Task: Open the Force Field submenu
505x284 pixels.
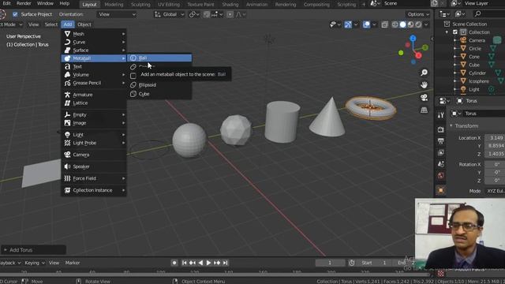Action: 94,178
